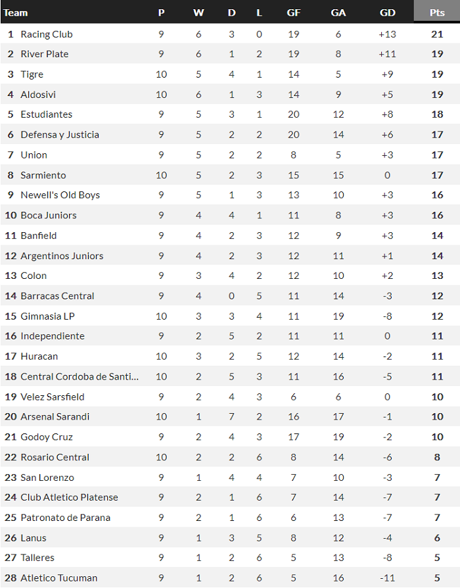460x588 pixels.
Task: Click the GD column header
Action: [x=388, y=12]
